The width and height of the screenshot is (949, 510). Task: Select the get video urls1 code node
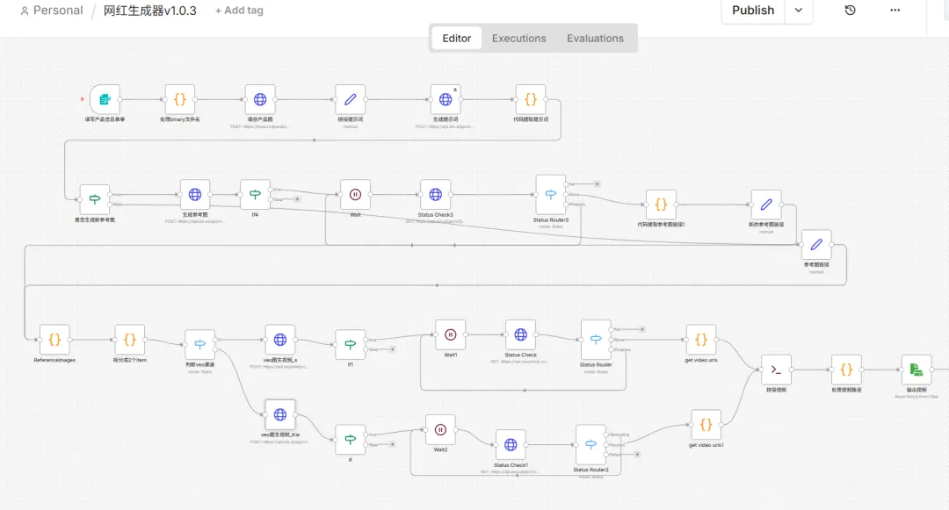point(706,425)
